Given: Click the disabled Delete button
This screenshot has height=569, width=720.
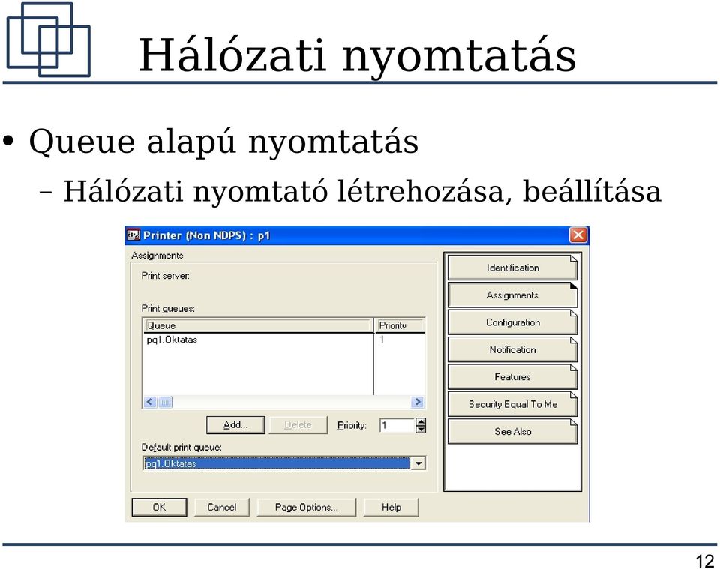Looking at the screenshot, I should pyautogui.click(x=298, y=425).
